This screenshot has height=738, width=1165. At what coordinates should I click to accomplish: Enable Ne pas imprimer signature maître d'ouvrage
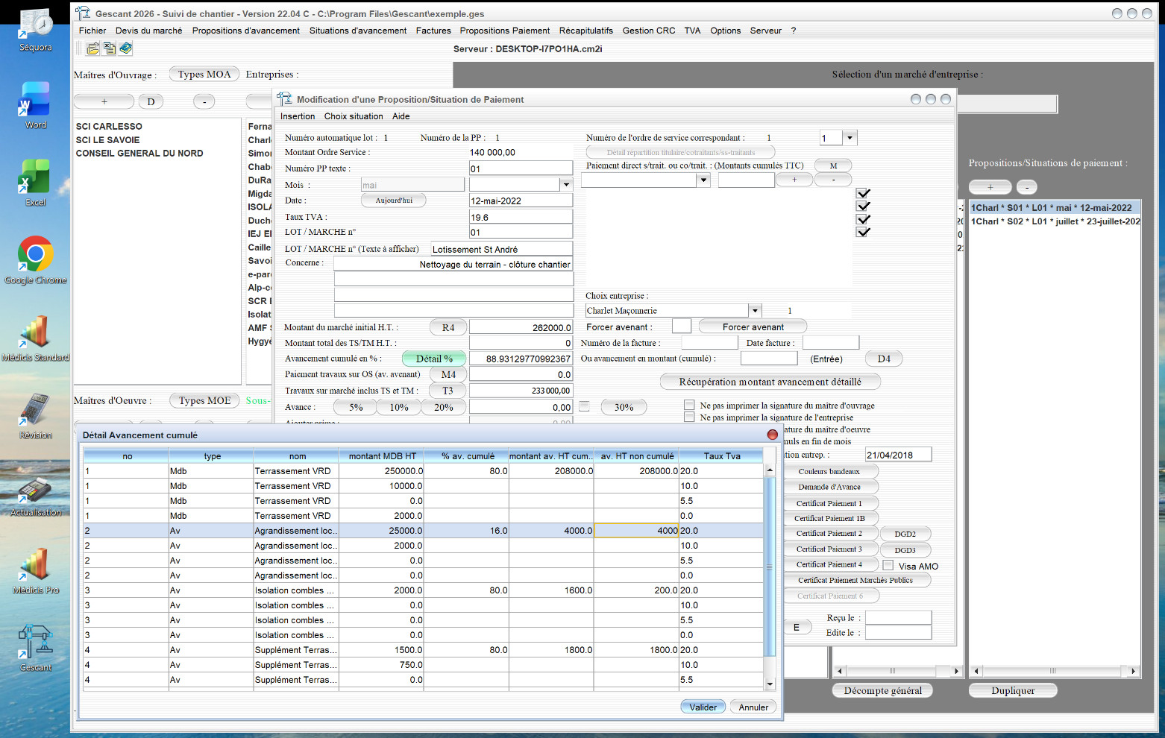click(689, 406)
